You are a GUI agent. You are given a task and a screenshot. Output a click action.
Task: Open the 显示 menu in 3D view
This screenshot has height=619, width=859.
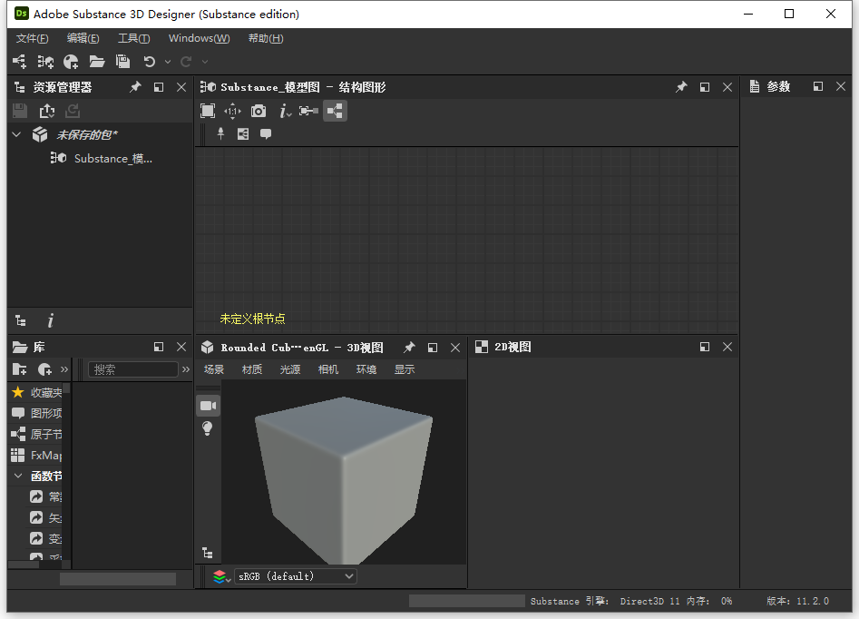(x=405, y=369)
